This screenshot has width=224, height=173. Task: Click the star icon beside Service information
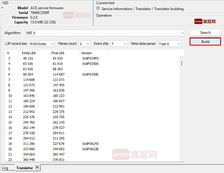coord(98,9)
